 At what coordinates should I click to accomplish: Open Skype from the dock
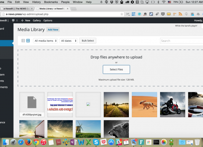tap(96, 142)
